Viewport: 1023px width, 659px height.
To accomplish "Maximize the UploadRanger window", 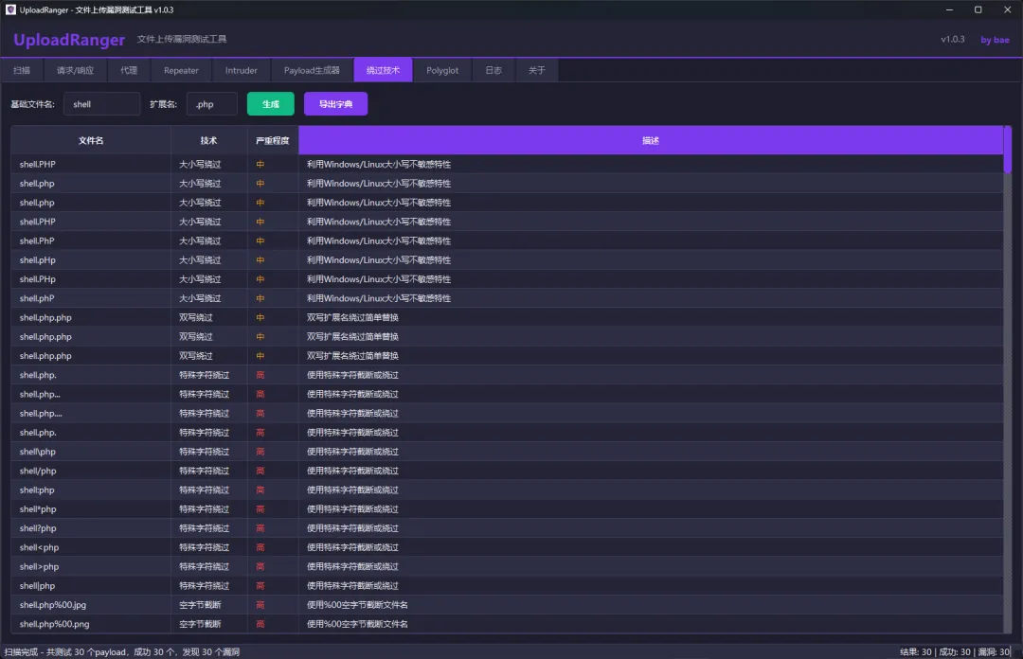I will coord(978,9).
